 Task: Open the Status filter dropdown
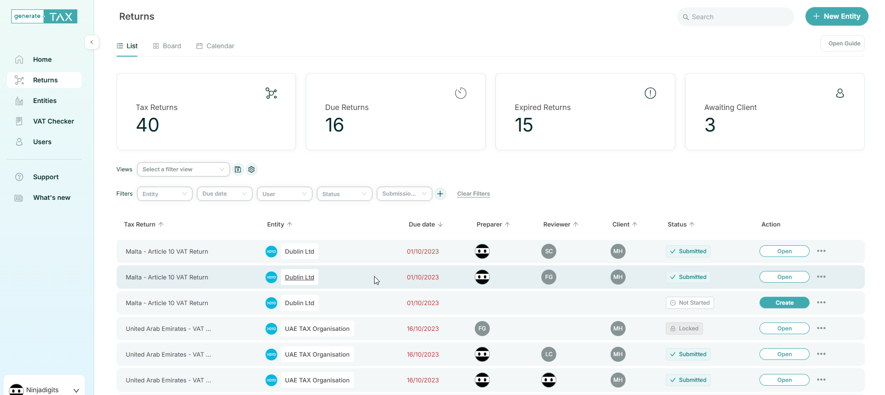[344, 194]
